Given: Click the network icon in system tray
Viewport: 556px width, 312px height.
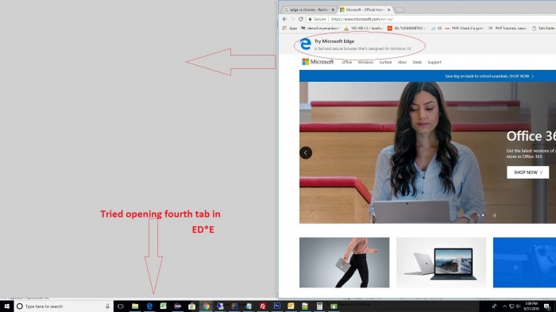Looking at the screenshot, I should tap(512, 306).
